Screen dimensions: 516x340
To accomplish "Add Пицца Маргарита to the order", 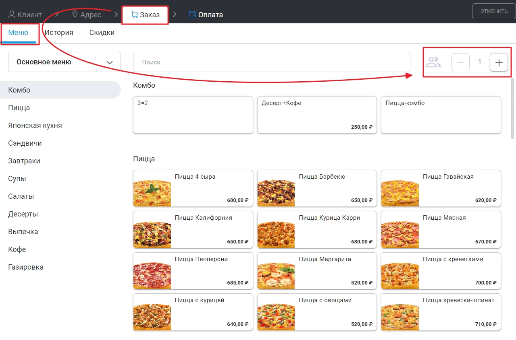I will coord(316,270).
